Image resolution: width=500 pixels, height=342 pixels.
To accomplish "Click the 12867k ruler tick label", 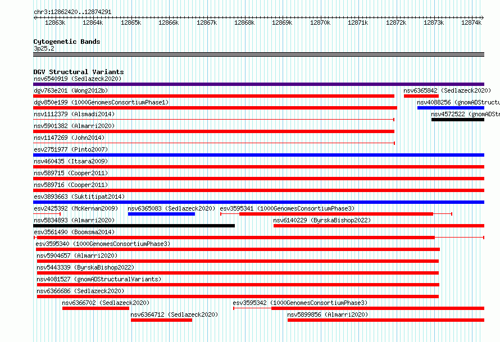I will [x=207, y=22].
